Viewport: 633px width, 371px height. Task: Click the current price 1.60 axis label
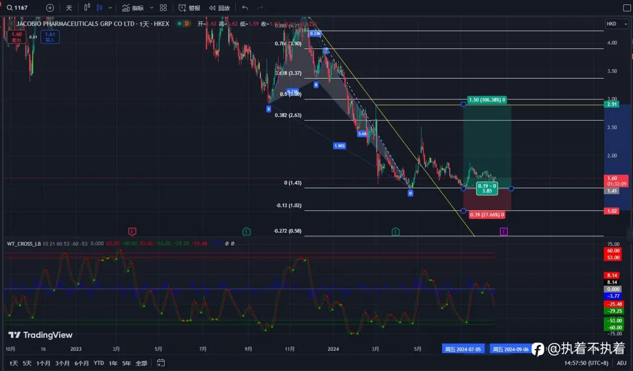[x=613, y=178]
